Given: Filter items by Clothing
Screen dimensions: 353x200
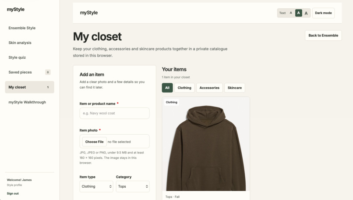Looking at the screenshot, I should click(x=184, y=88).
